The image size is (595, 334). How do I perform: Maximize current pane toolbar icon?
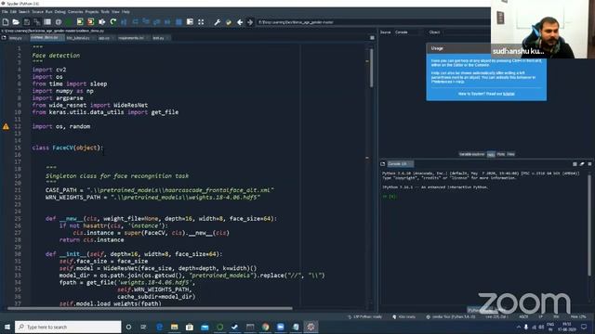pyautogui.click(x=190, y=22)
